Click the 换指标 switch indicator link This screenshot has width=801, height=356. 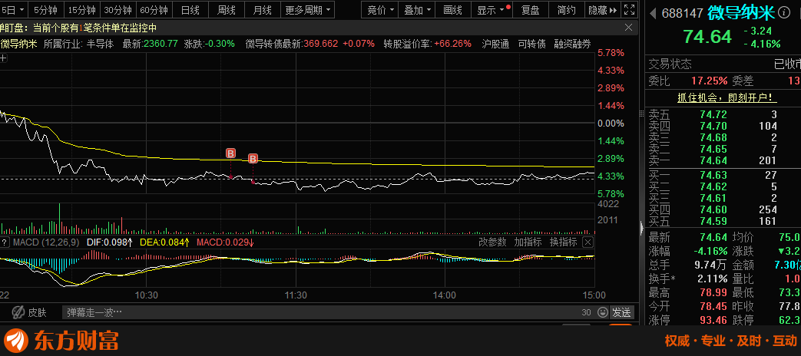click(x=563, y=242)
